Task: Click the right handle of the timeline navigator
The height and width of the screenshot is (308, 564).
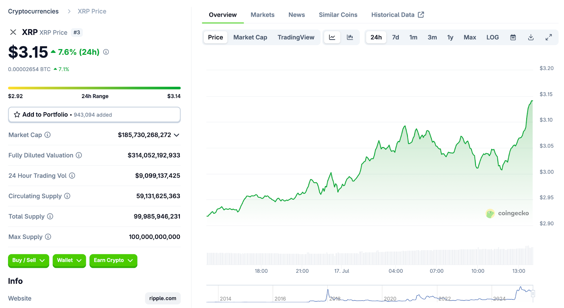Action: click(x=533, y=294)
